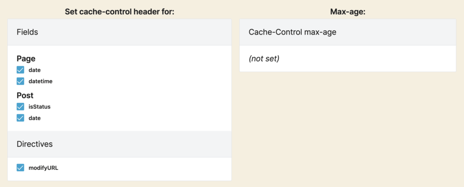Screen dimensions: 464x187
Task: Click the Cache-Control max-age panel header
Action: click(x=348, y=32)
